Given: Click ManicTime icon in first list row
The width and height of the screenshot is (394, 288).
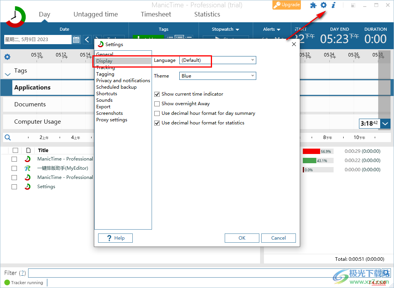Looking at the screenshot, I should (27, 159).
